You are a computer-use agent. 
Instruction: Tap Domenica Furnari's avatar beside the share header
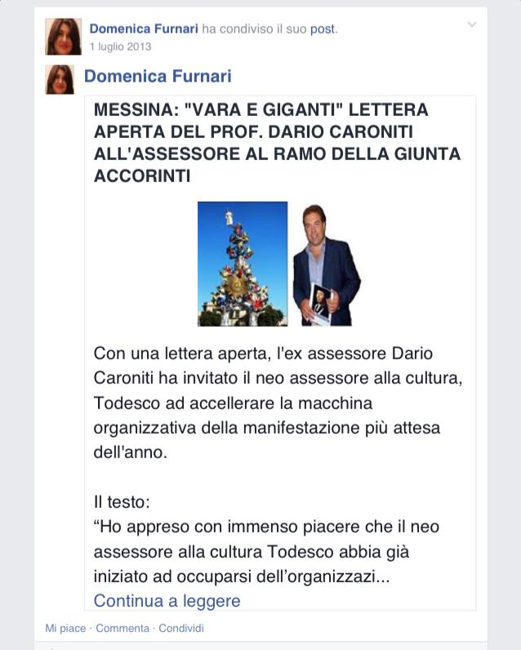[x=63, y=37]
